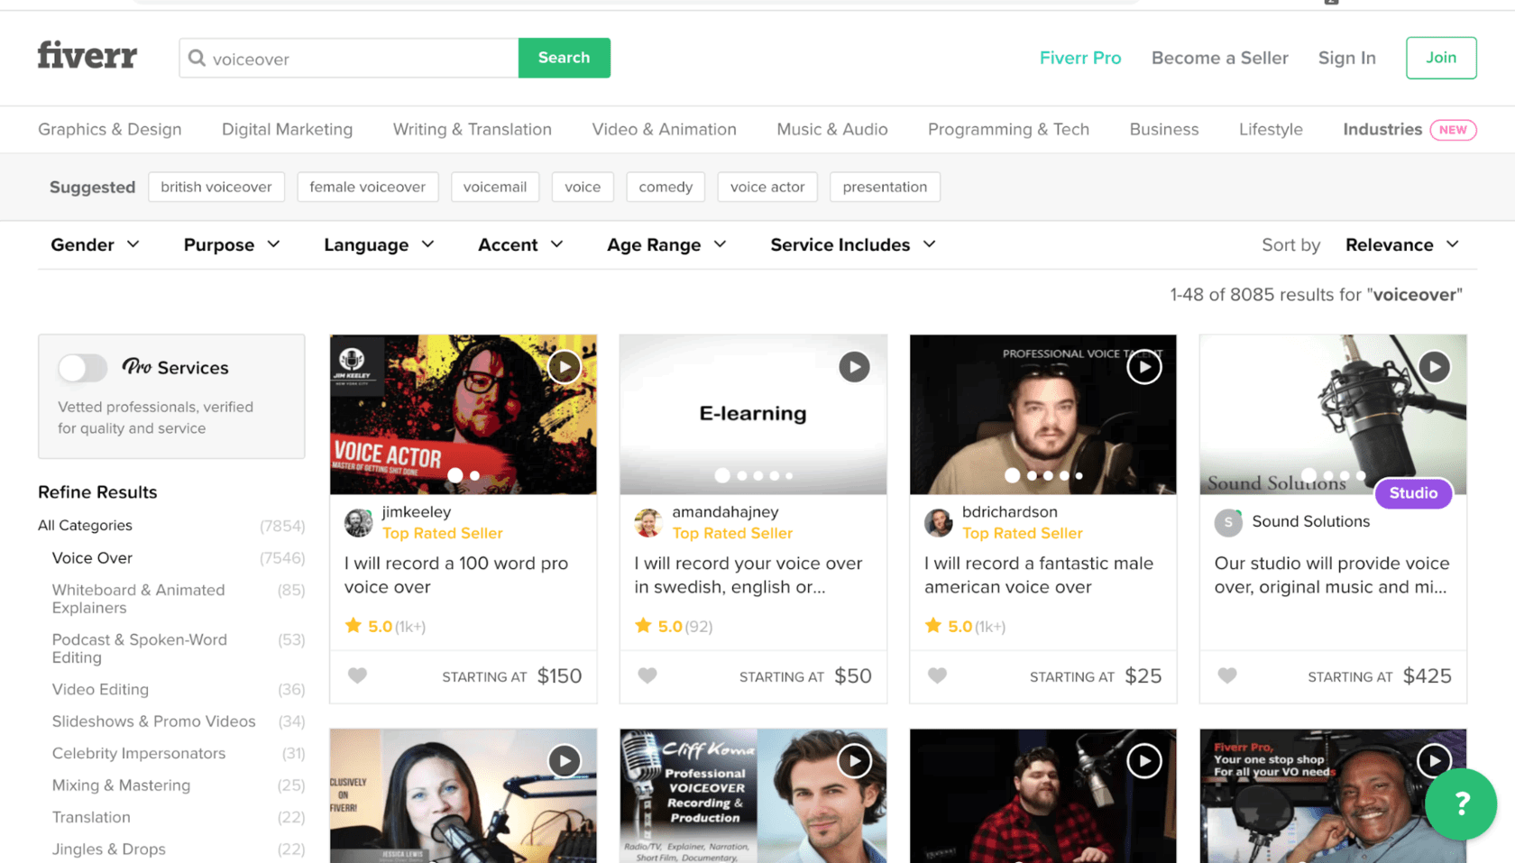Select the british voiceover suggestion
The image size is (1515, 863).
pos(216,187)
